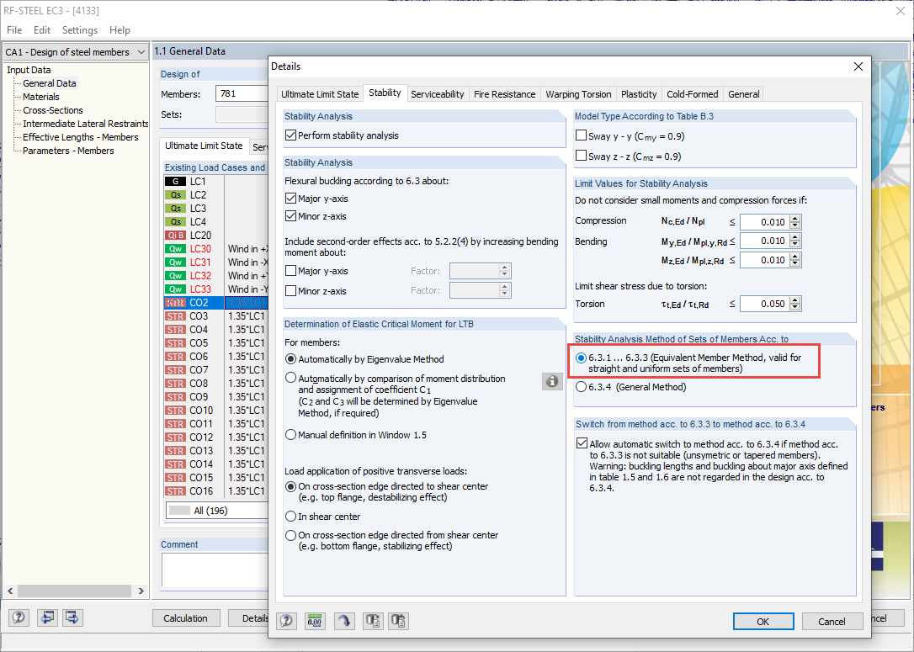The image size is (914, 652).
Task: Click the Mz,Ed bending limit spinner arrows
Action: click(795, 260)
